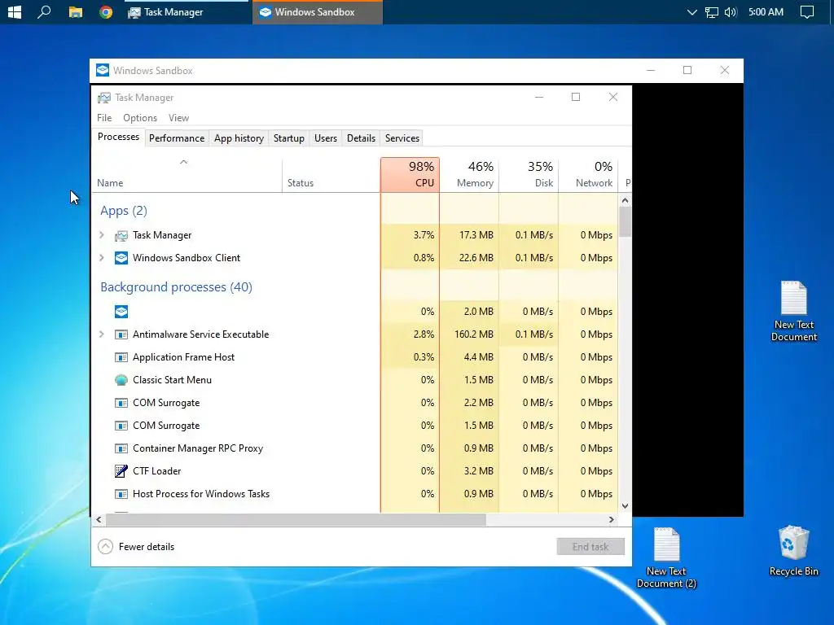Click the Background processes (40) heading
The width and height of the screenshot is (834, 625).
pyautogui.click(x=176, y=287)
